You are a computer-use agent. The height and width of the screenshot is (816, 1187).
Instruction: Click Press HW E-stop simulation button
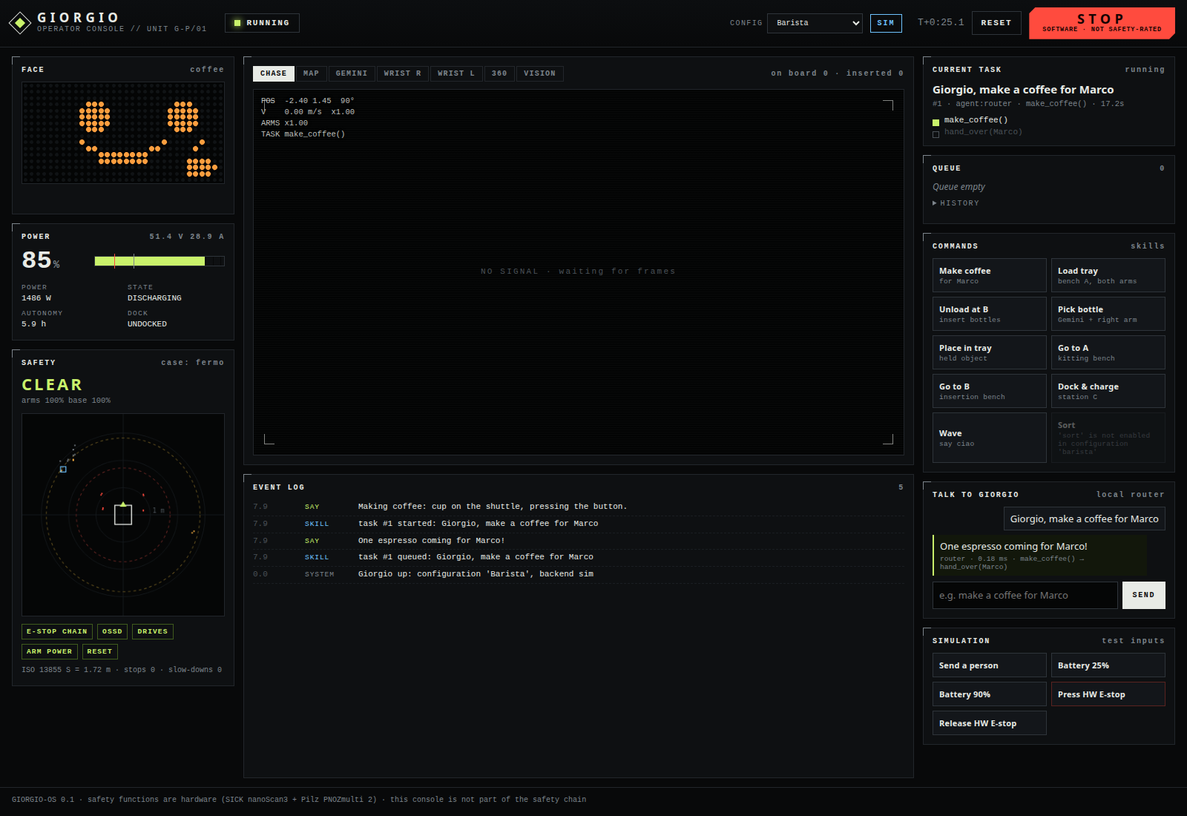point(1108,694)
